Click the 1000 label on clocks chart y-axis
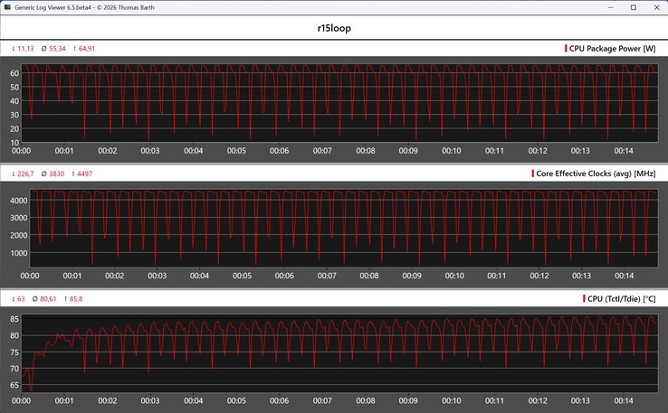Image resolution: width=668 pixels, height=413 pixels. 19,253
